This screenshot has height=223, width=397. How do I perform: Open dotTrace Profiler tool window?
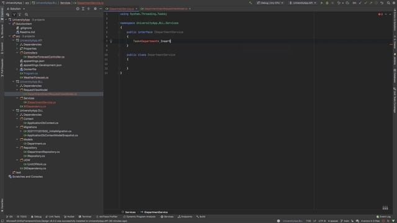pyautogui.click(x=107, y=217)
